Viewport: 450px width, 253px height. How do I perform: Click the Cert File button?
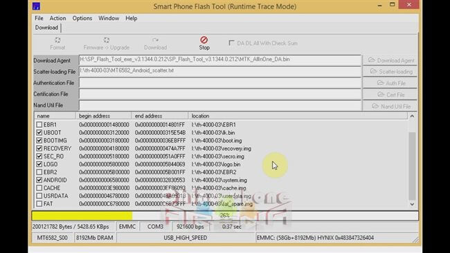[390, 95]
